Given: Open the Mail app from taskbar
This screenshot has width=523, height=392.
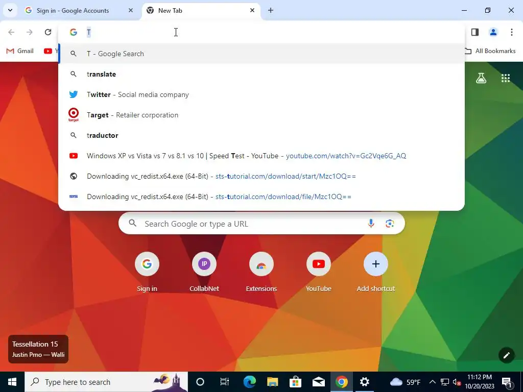Looking at the screenshot, I should [319, 382].
